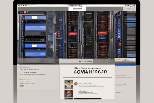Screen dimensions: 154x103
Task: Click the black bar at bottom of center panel
Action: [88, 99]
